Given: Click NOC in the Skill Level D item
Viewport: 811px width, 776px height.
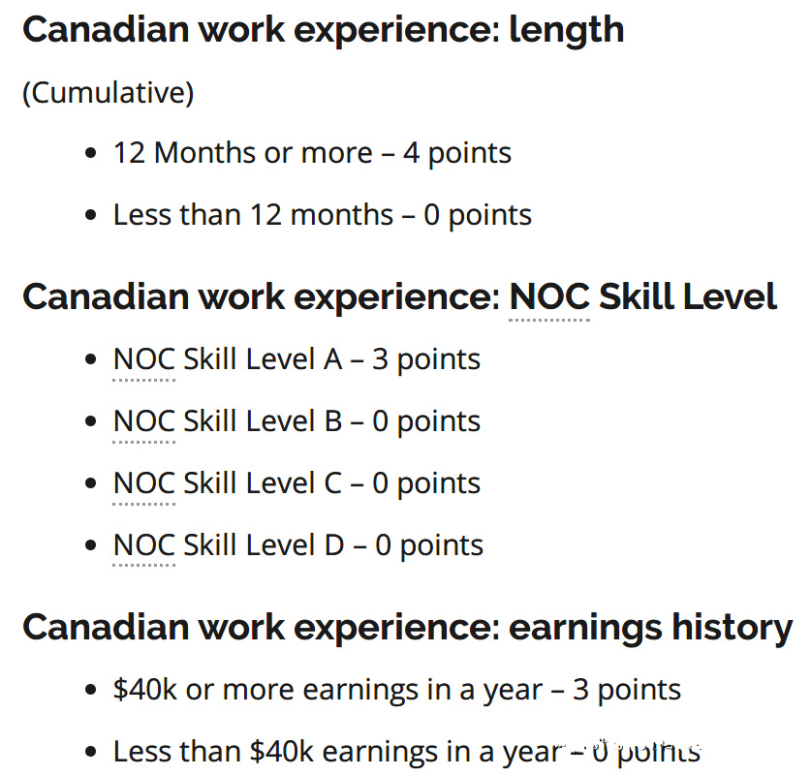Looking at the screenshot, I should pos(143,544).
